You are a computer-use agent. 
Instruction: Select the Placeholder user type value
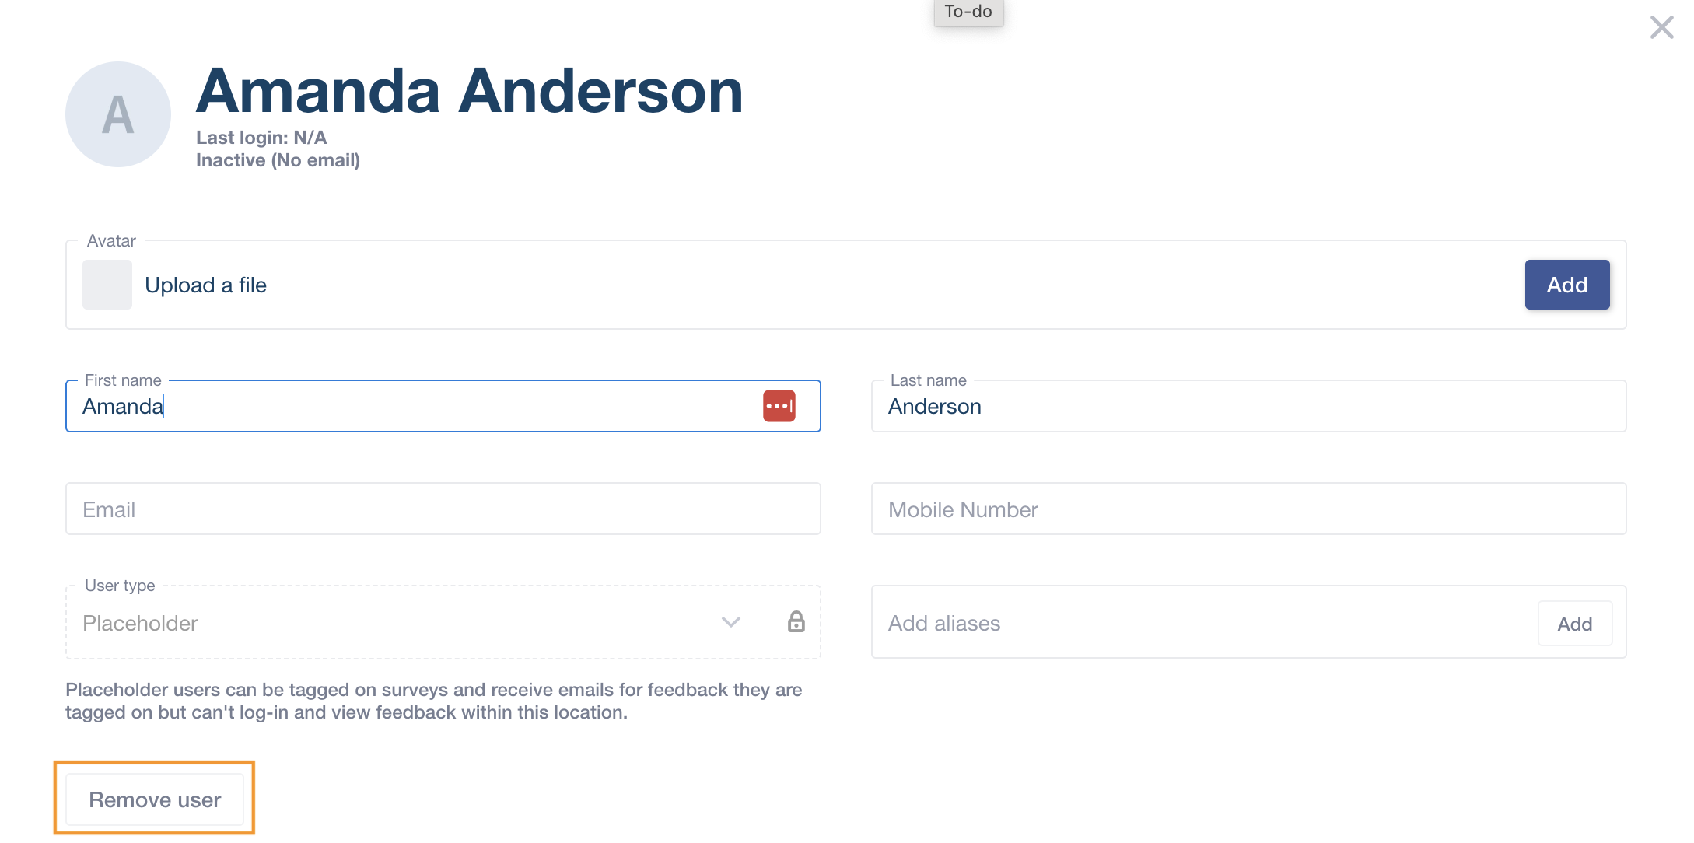click(x=140, y=623)
